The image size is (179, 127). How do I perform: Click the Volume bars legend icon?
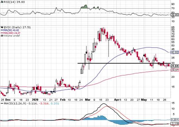[x=2, y=36]
